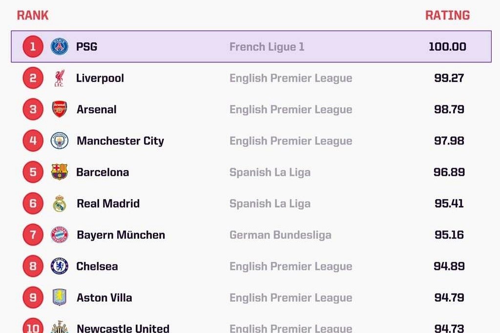
Task: Click the Barcelona club crest
Action: tap(60, 172)
